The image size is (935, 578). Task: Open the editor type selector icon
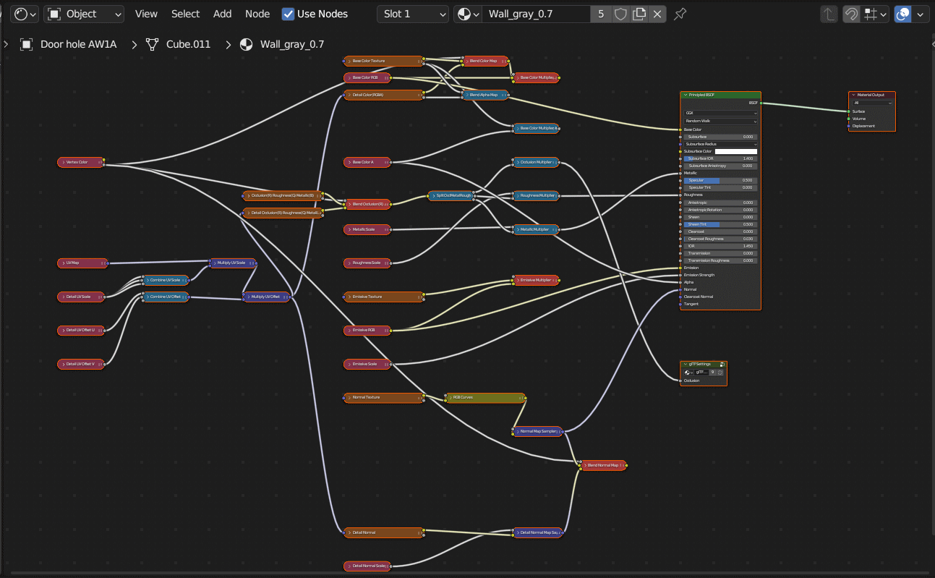coord(24,14)
